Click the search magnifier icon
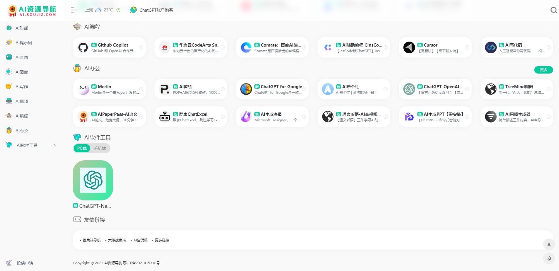 553,10
